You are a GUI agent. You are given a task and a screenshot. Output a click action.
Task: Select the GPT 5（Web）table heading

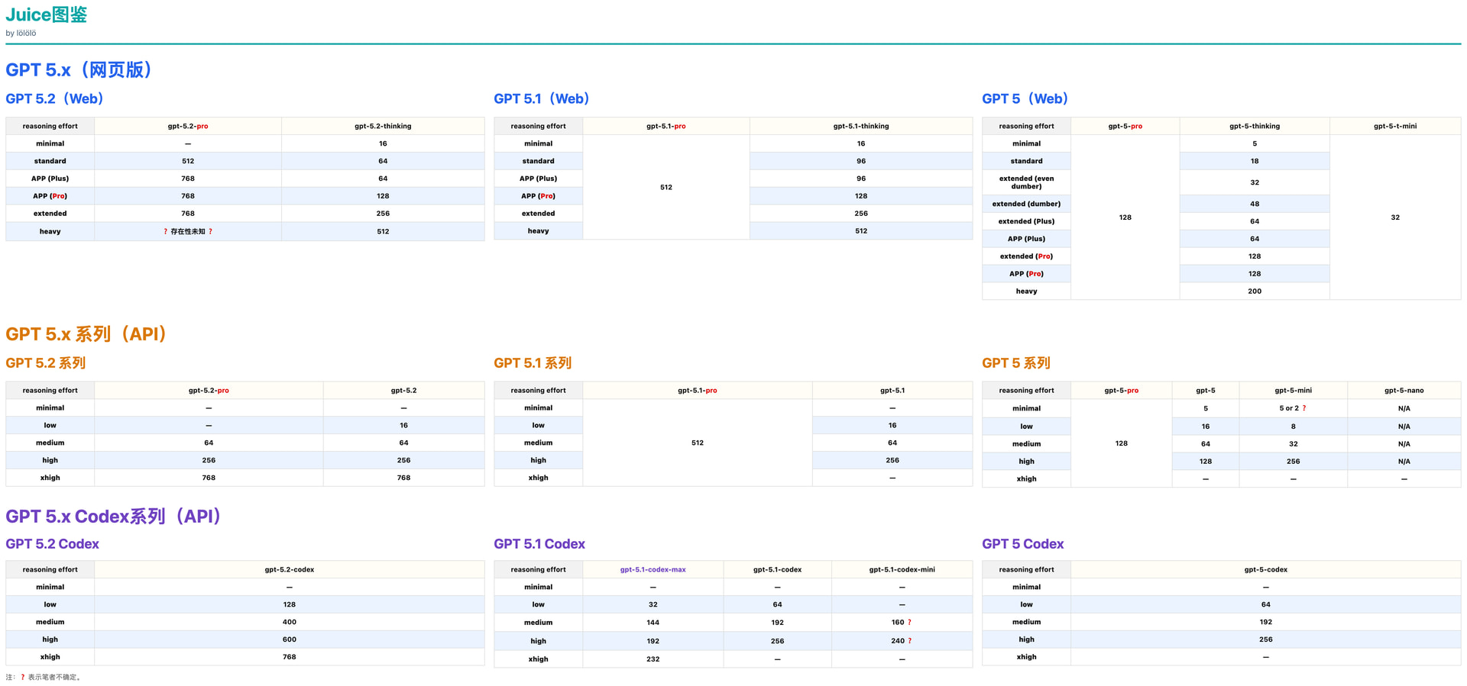click(1027, 98)
